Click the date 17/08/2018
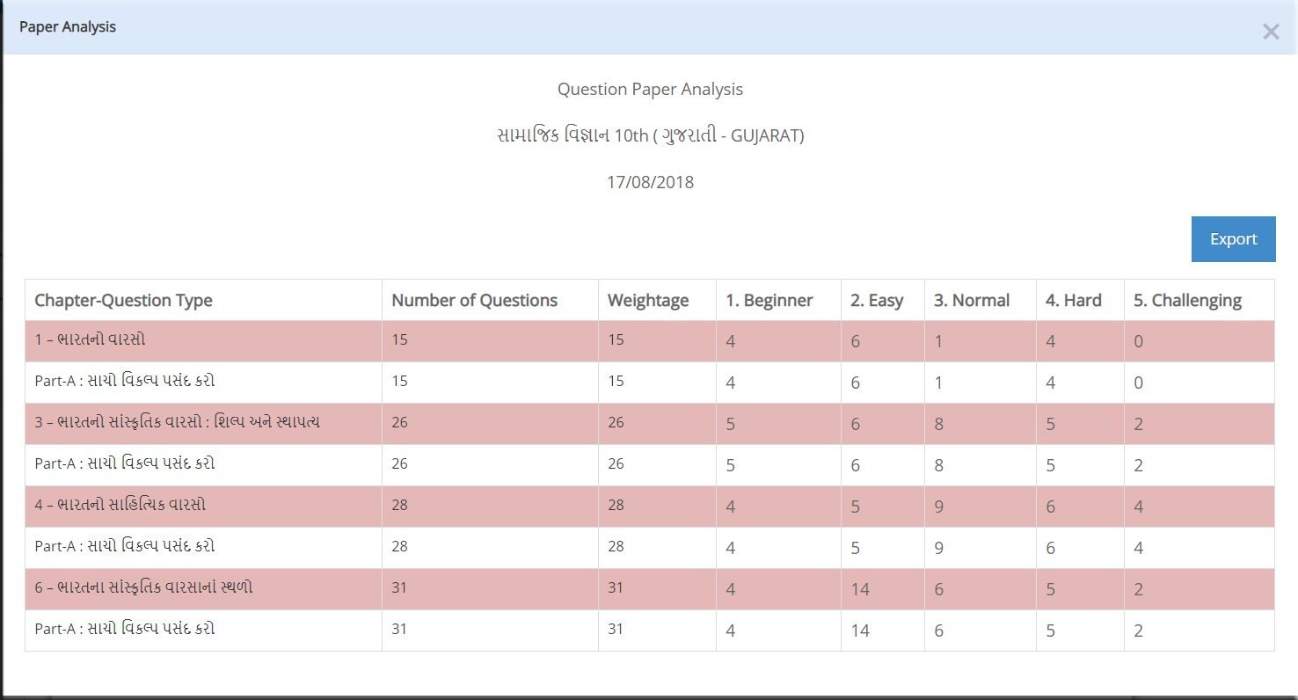Image resolution: width=1298 pixels, height=700 pixels. (x=650, y=183)
